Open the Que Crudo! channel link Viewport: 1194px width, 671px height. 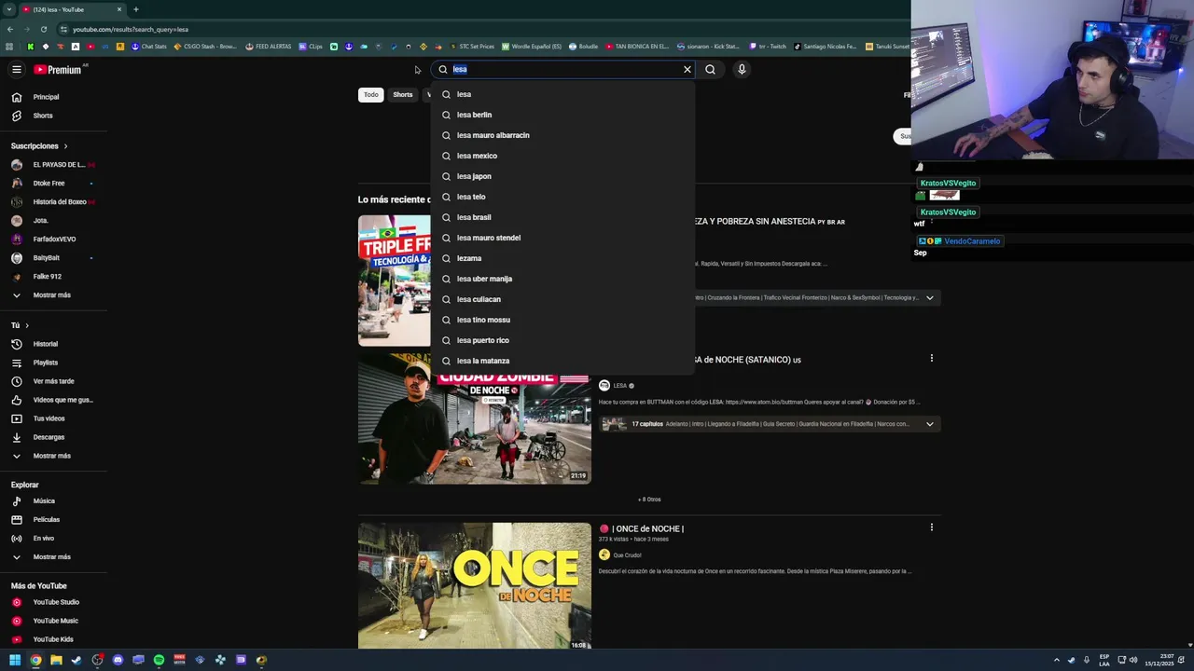[x=627, y=555]
